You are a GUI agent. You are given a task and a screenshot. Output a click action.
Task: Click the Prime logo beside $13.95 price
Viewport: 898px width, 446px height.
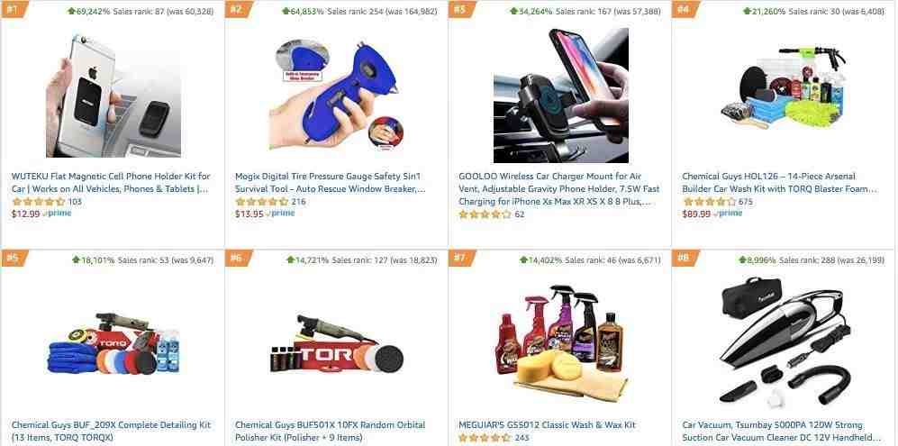281,214
